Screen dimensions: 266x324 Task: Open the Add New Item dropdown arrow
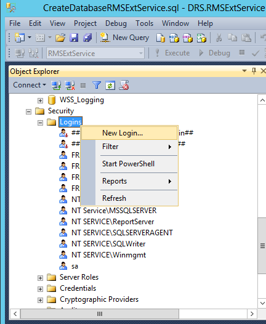50,38
